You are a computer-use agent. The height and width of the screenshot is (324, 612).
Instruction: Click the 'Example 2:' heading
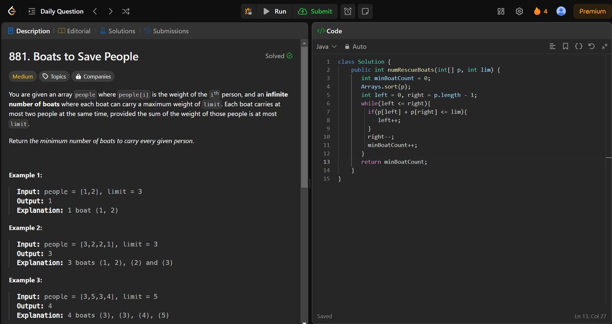tap(25, 228)
